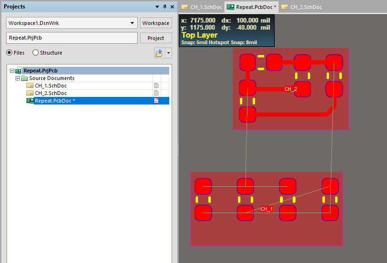Collapse the Repeat.PrjPcb project node

point(12,71)
